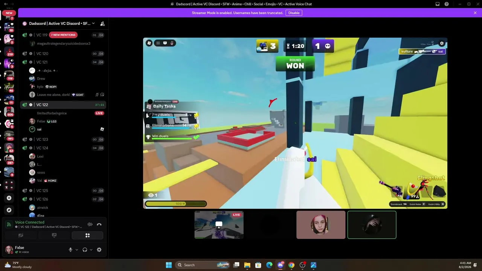
Task: Deafen audio with the headphones icon
Action: pyautogui.click(x=85, y=250)
